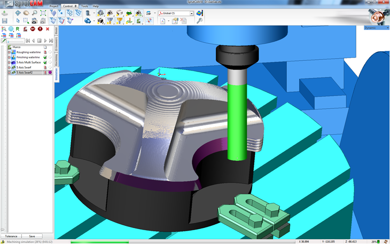Click the red machine tool icon

(x=25, y=29)
